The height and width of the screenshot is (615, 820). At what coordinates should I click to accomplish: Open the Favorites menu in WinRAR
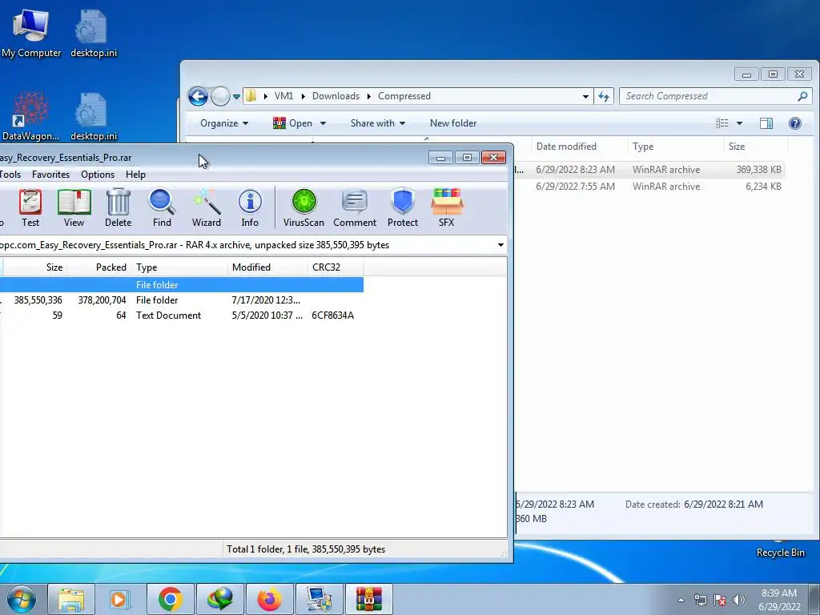pyautogui.click(x=50, y=175)
